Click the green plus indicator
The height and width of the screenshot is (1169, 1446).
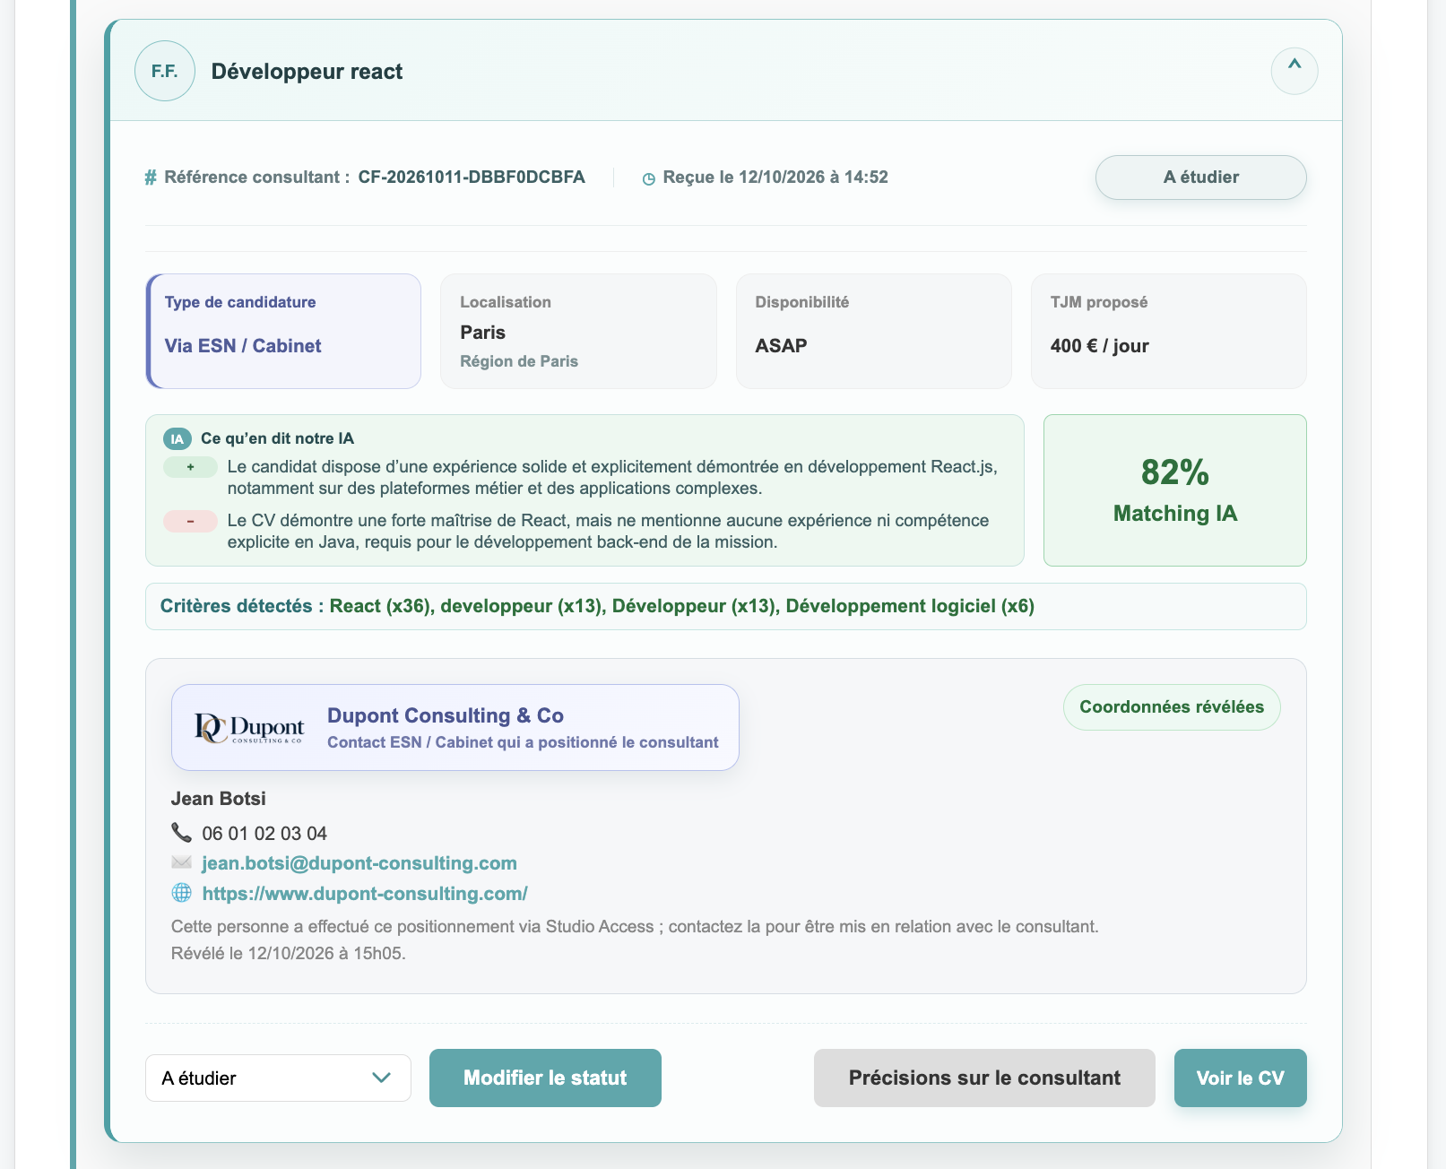coord(190,467)
